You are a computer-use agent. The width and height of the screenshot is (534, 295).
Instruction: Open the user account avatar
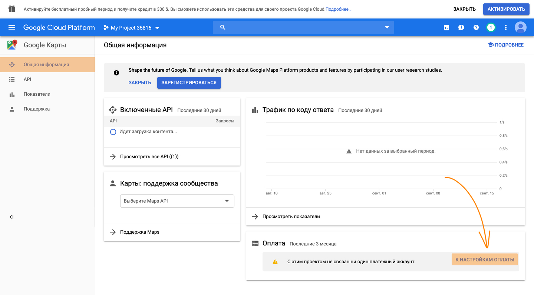point(521,27)
